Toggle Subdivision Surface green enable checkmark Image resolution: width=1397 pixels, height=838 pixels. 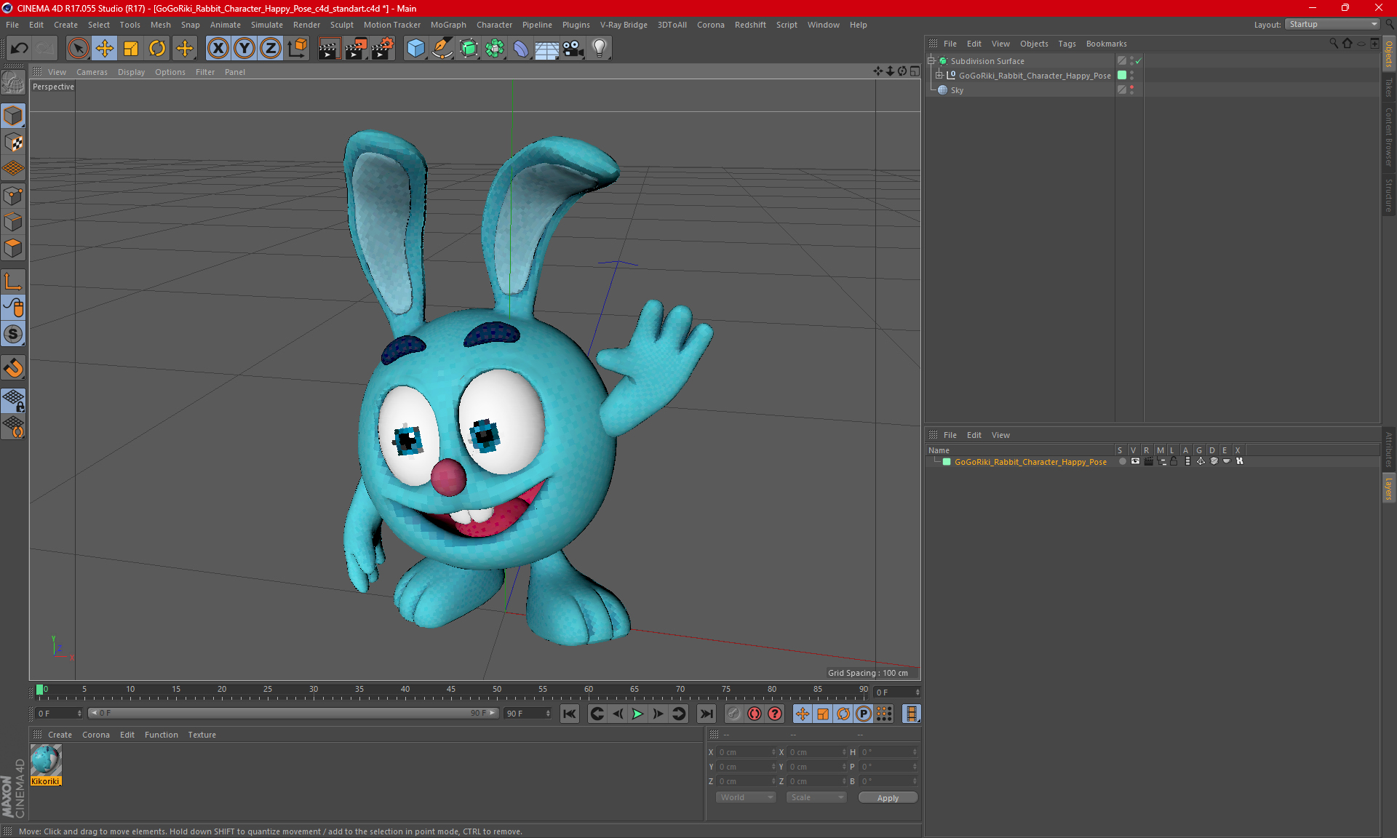[1139, 61]
